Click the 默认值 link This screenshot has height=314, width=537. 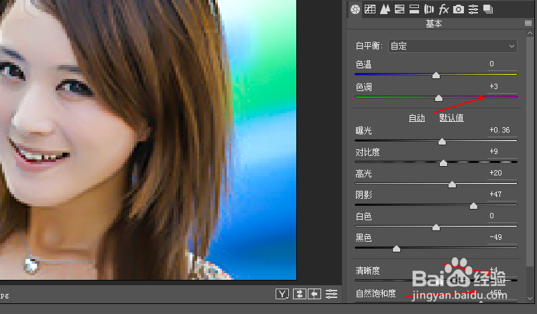(x=451, y=118)
